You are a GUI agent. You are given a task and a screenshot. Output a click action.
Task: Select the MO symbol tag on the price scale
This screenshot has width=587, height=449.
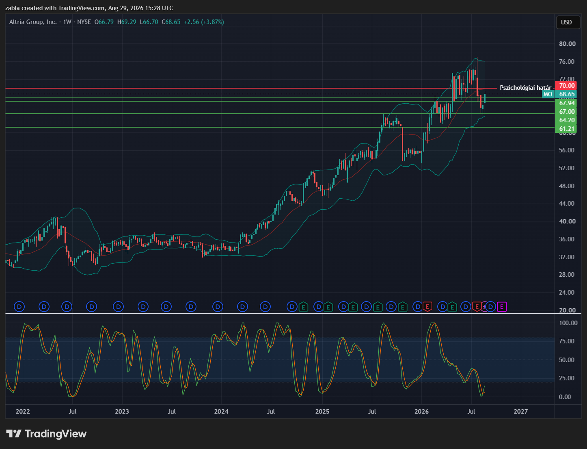point(548,94)
